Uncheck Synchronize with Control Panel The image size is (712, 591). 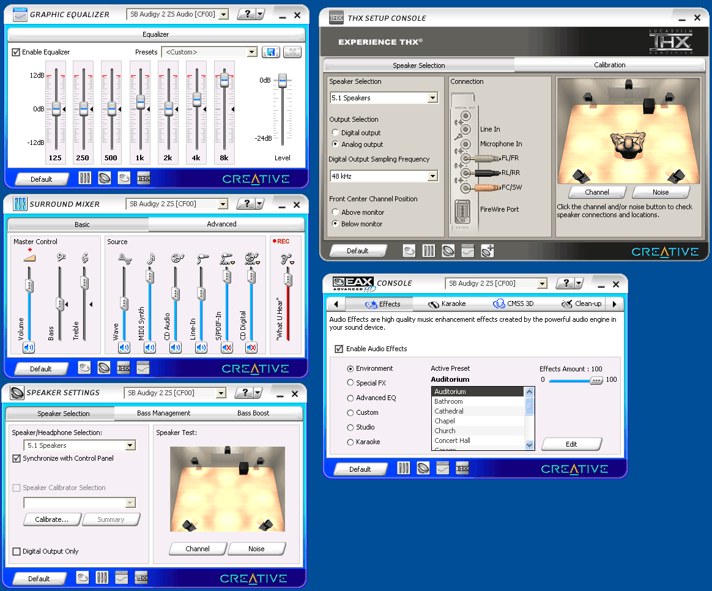pyautogui.click(x=17, y=458)
